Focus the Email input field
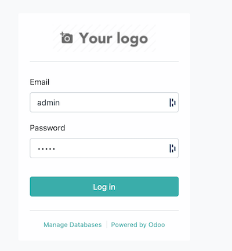 click(x=104, y=102)
